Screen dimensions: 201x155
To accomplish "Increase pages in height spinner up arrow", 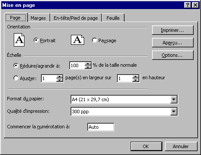I will tap(135, 77).
